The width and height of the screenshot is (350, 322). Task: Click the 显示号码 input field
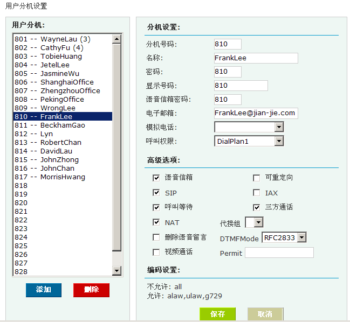tap(241, 86)
